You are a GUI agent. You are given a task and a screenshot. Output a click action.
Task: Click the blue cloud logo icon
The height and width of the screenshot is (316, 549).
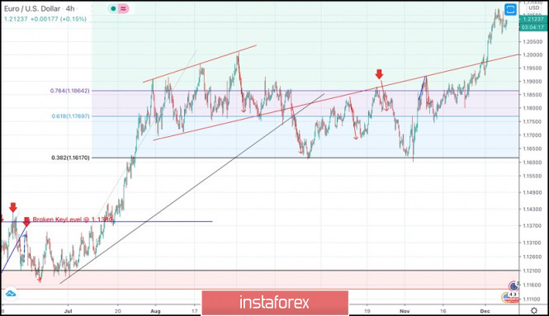point(11,294)
